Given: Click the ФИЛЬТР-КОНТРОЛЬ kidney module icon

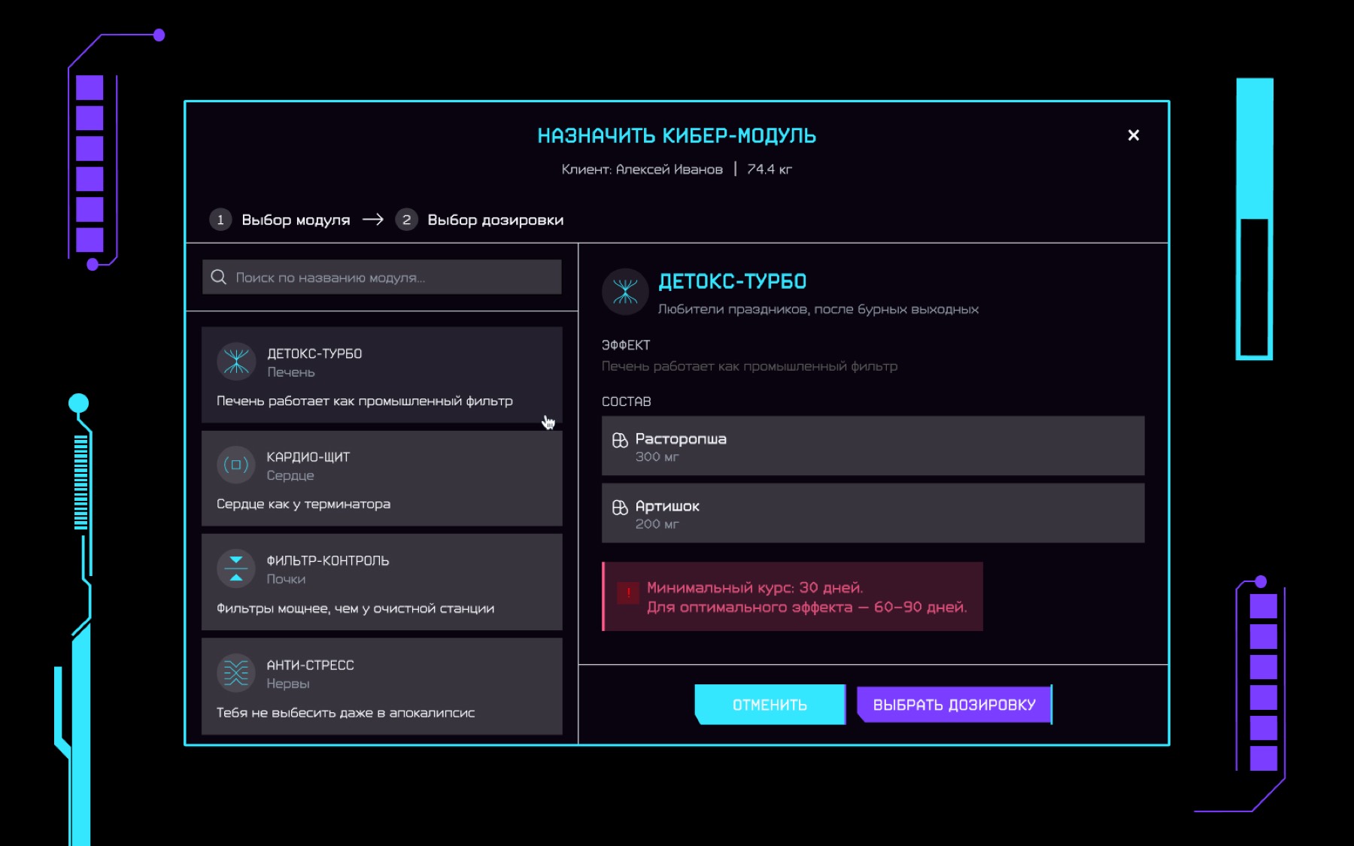Looking at the screenshot, I should pyautogui.click(x=236, y=569).
